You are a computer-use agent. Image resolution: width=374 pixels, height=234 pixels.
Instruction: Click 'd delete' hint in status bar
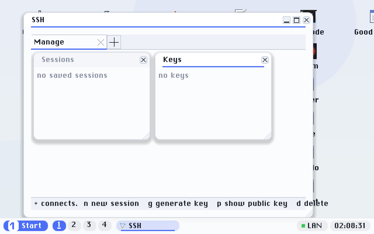(312, 204)
